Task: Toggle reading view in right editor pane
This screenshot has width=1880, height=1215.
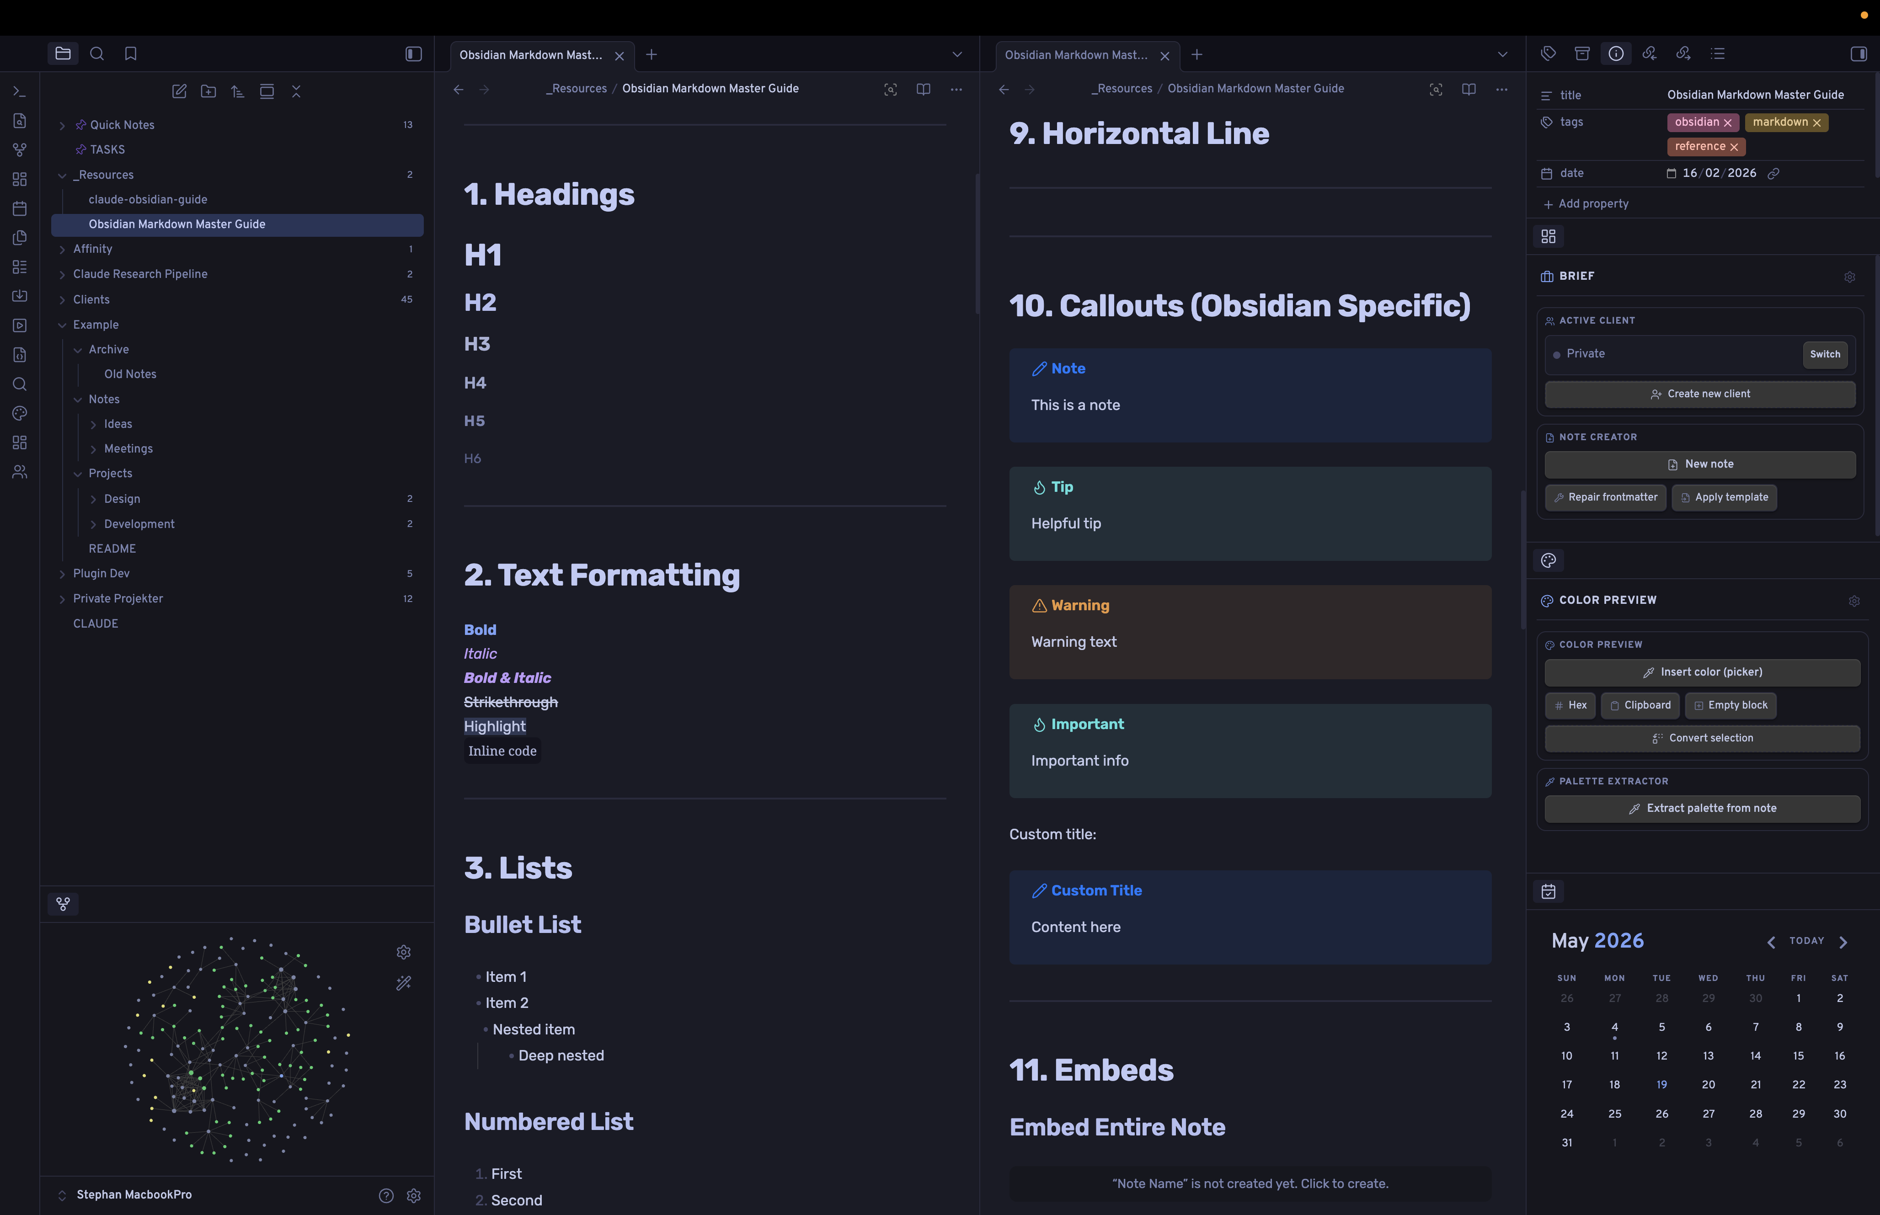Action: (x=1468, y=89)
